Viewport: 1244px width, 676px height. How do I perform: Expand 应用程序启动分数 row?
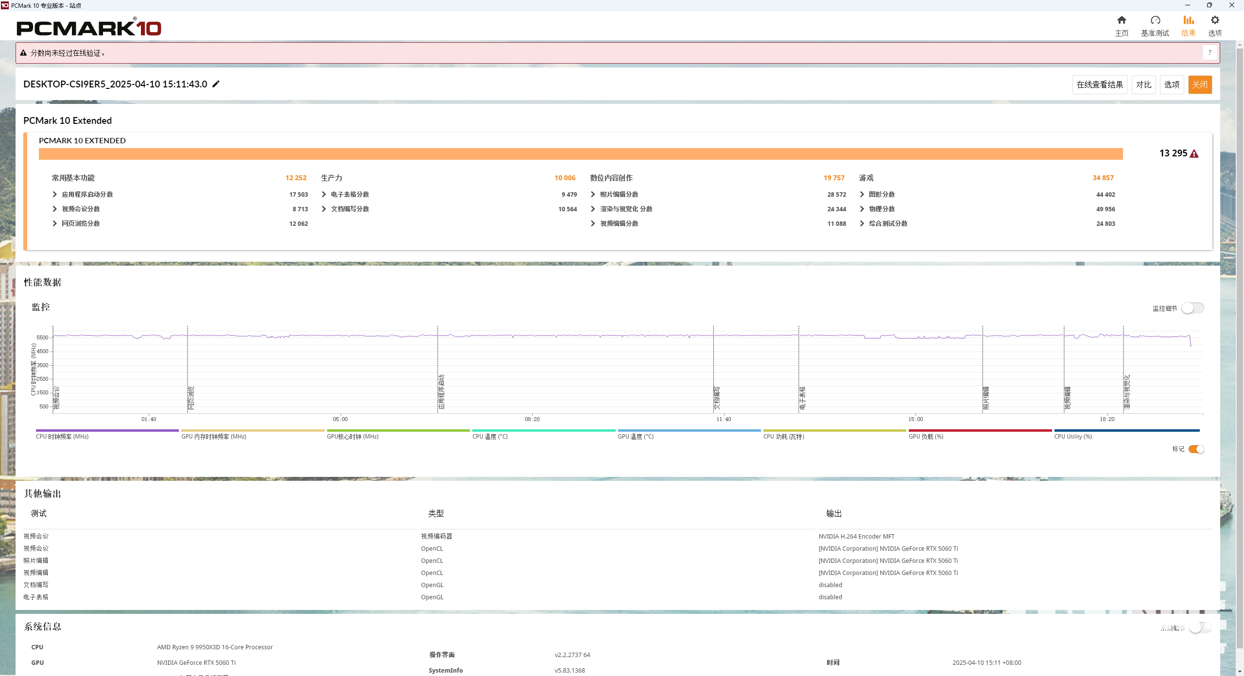54,194
